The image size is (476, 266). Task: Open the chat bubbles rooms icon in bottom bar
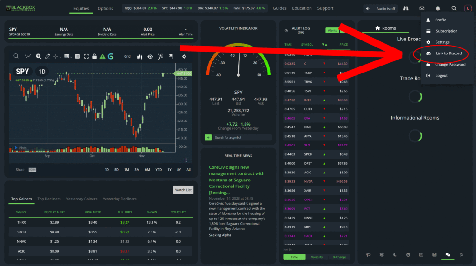[x=448, y=255]
